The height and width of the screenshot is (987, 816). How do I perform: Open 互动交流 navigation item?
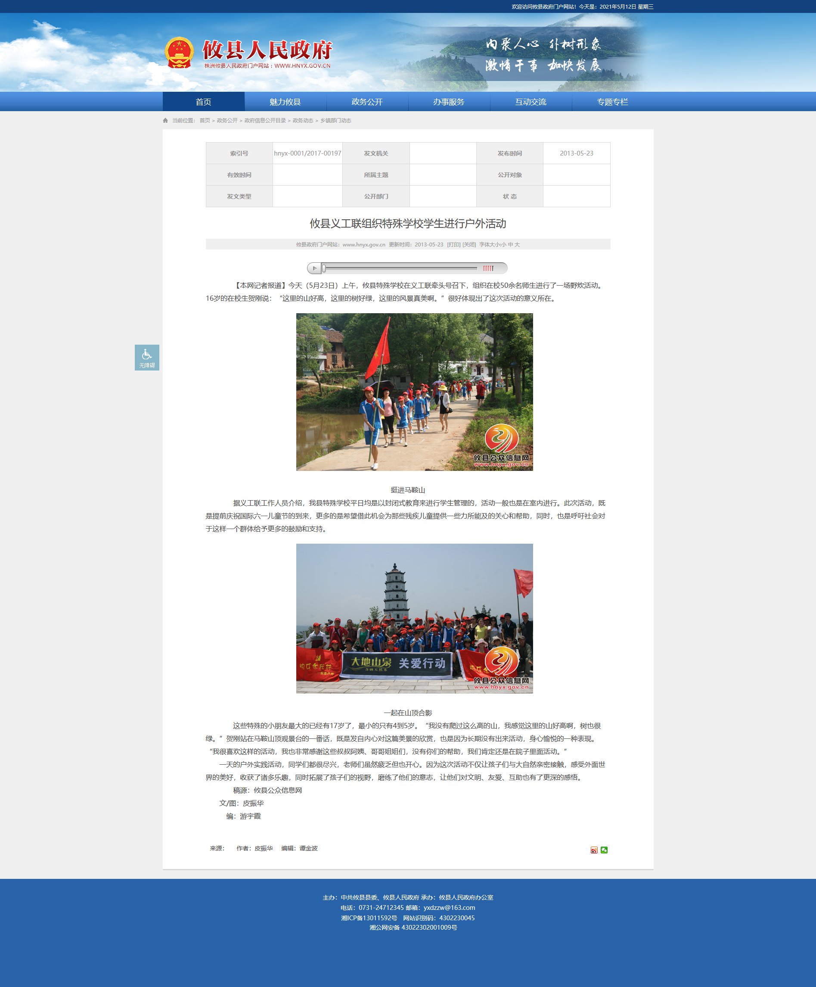coord(531,102)
